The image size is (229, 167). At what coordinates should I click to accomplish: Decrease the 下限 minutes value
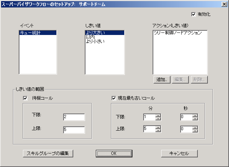158,118
